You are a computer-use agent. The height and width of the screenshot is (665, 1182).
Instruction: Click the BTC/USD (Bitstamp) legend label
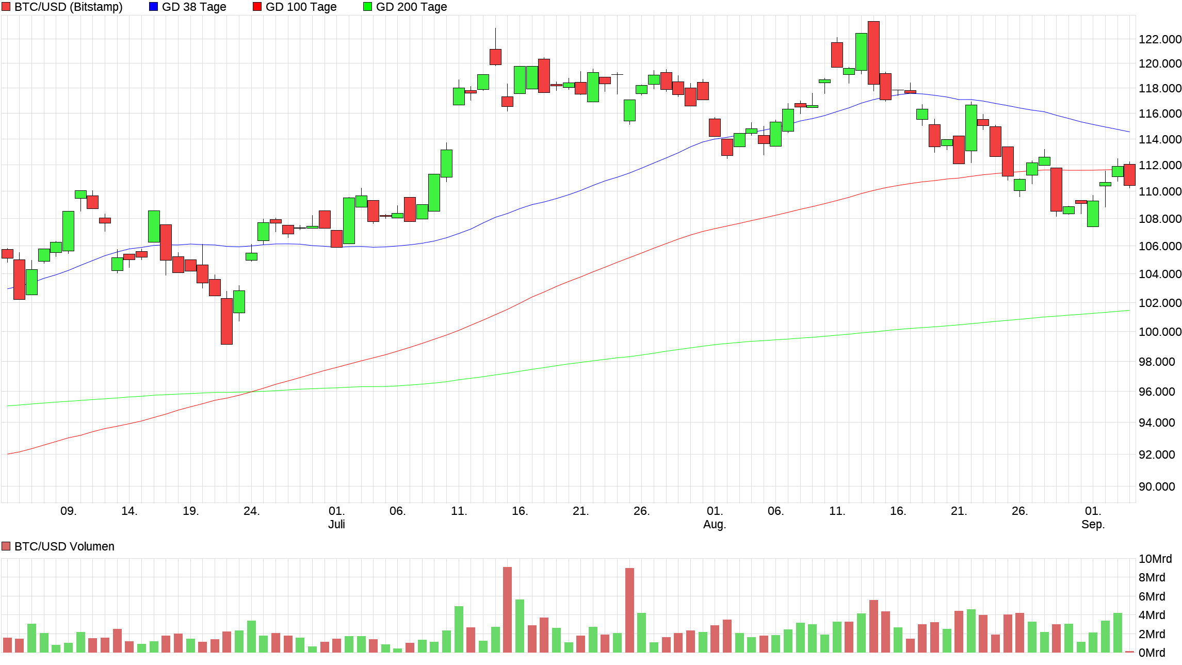coord(68,7)
